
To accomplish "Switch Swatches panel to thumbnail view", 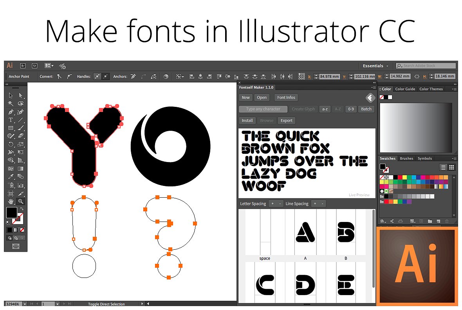I will (451, 168).
